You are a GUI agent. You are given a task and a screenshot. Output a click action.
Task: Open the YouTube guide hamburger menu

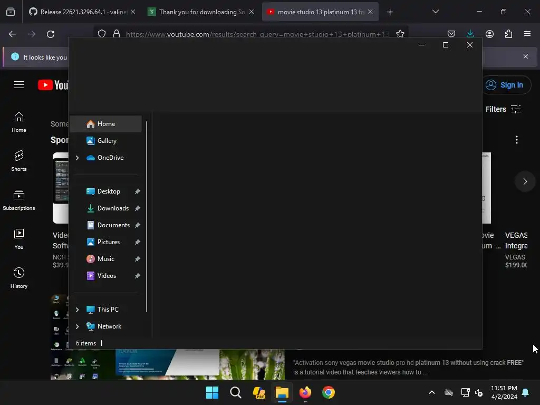tap(19, 85)
